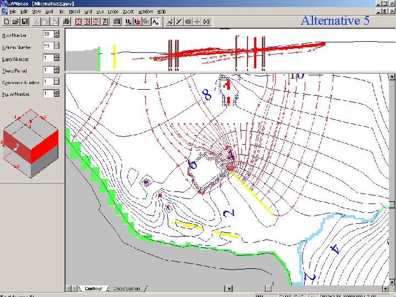
Task: Click the Figure Number spinner arrows
Action: coord(57,94)
